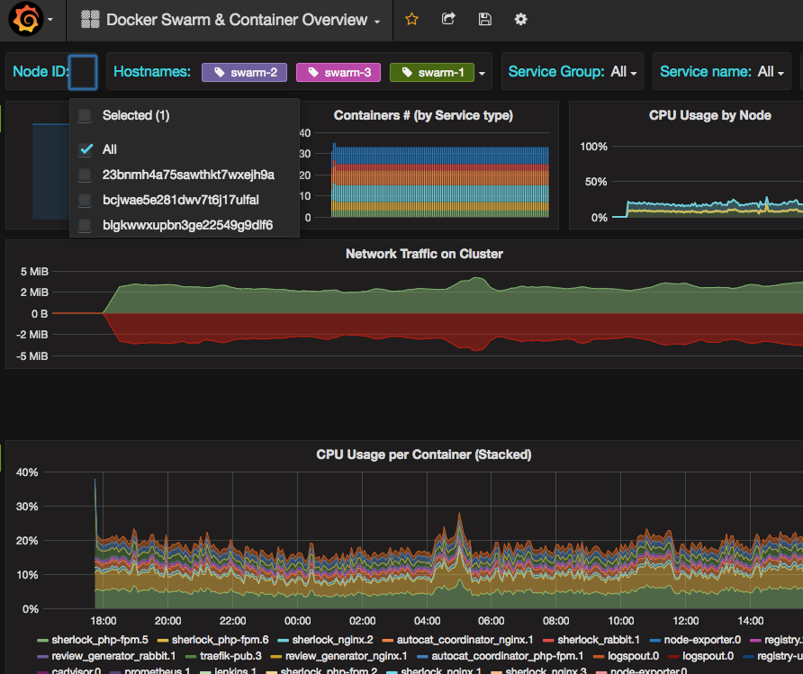
Task: Tick checkbox for node 23bnmh4a75sawthkt7wxejh9a
Action: pyautogui.click(x=85, y=175)
